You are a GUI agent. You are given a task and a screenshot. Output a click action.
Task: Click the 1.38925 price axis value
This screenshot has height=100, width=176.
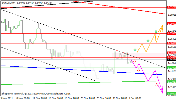(x=172, y=15)
